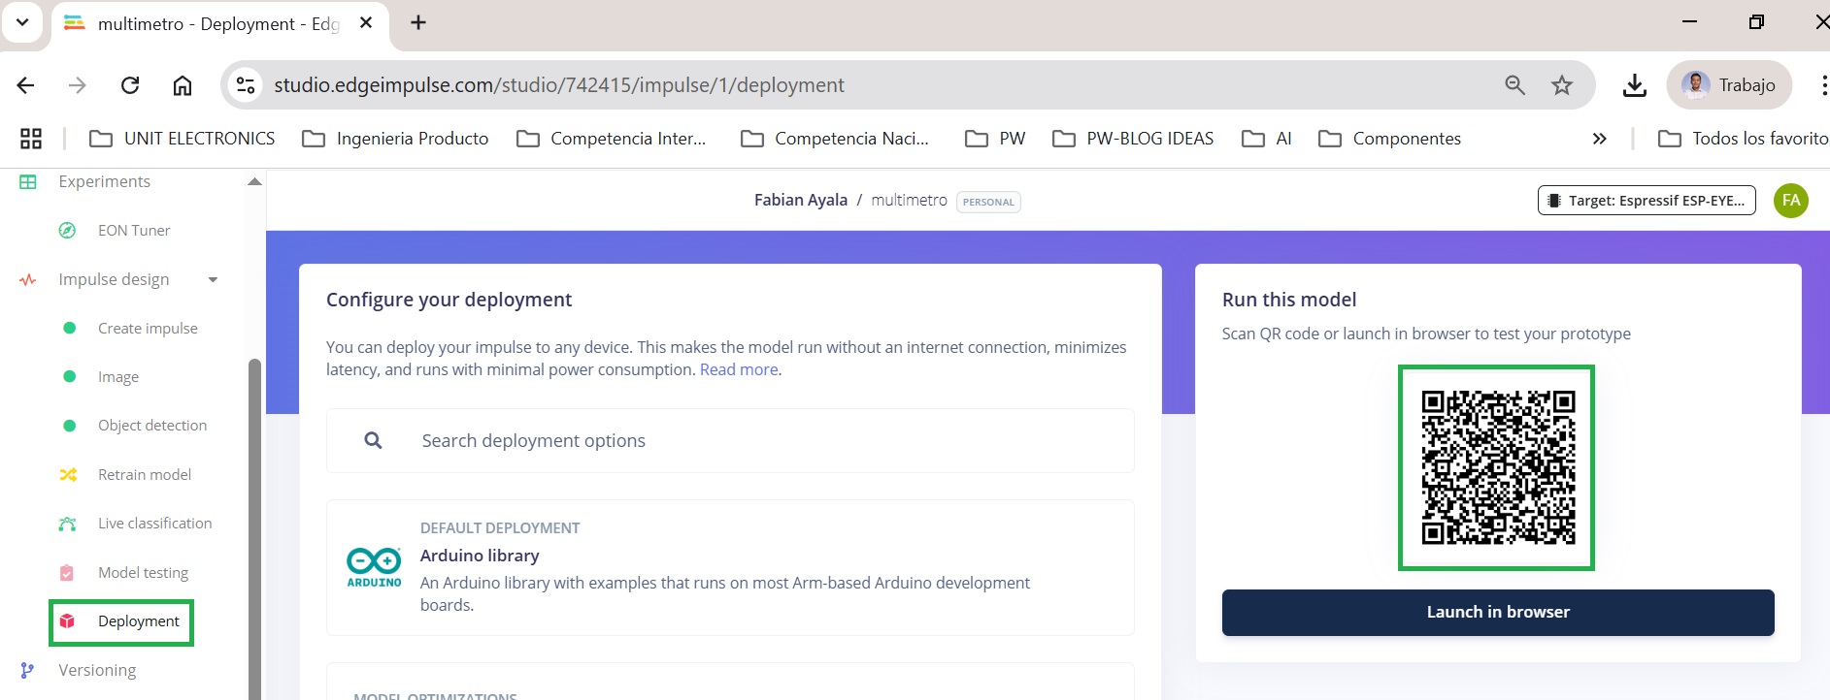Open multimetro project link
1830x700 pixels.
tap(909, 200)
